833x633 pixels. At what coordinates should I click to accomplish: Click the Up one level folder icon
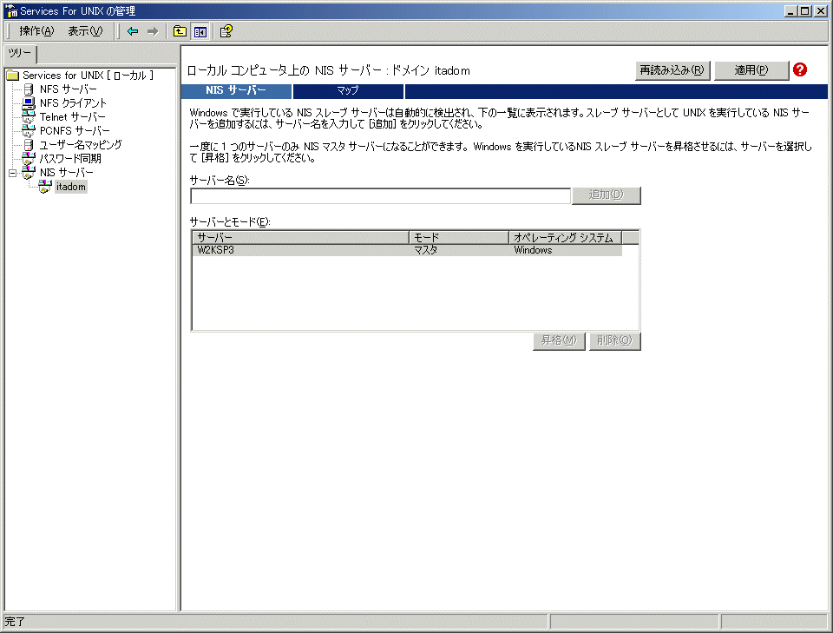pos(180,31)
